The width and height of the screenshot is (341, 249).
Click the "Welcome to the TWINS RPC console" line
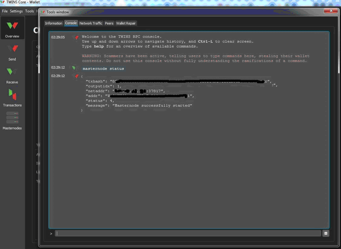pyautogui.click(x=122, y=37)
